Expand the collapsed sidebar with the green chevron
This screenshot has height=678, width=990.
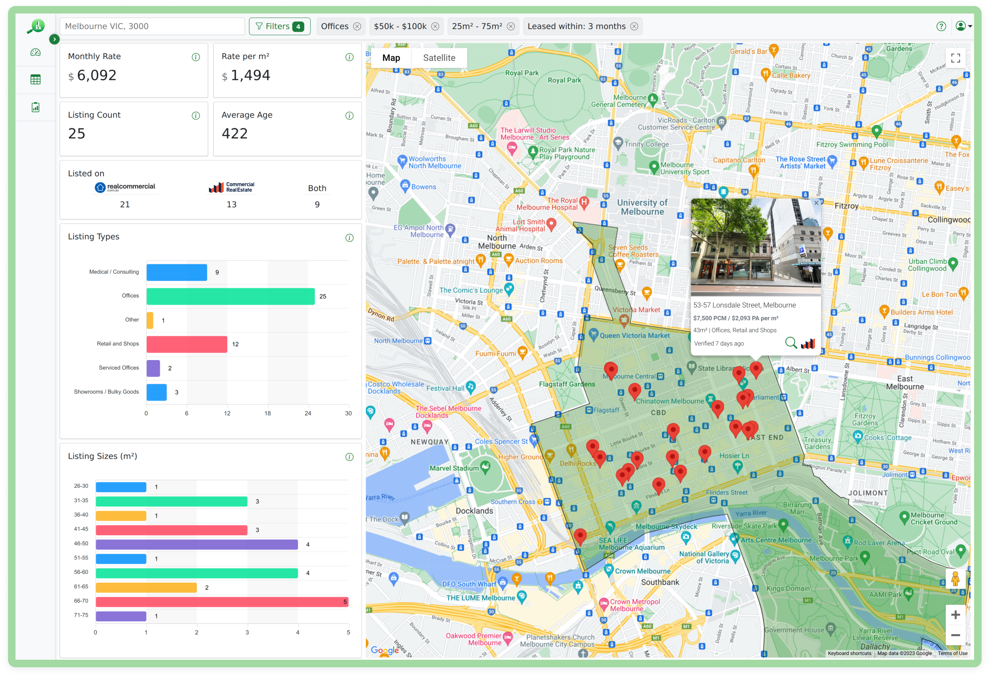click(54, 39)
